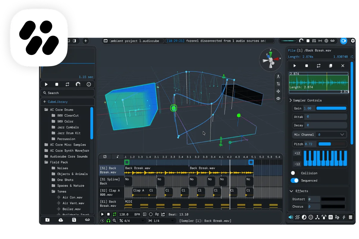Go back via CubeLibrary arrow link
Image resolution: width=359 pixels, height=239 pixels.
(55, 102)
